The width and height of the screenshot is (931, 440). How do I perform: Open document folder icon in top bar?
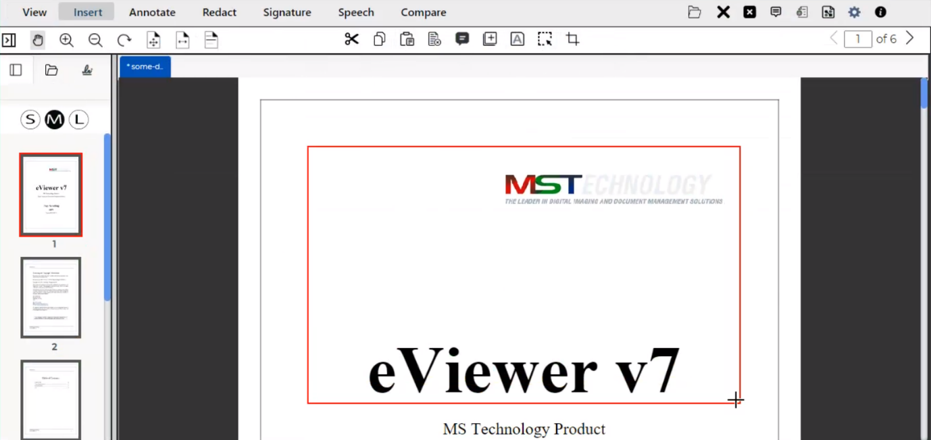point(695,12)
